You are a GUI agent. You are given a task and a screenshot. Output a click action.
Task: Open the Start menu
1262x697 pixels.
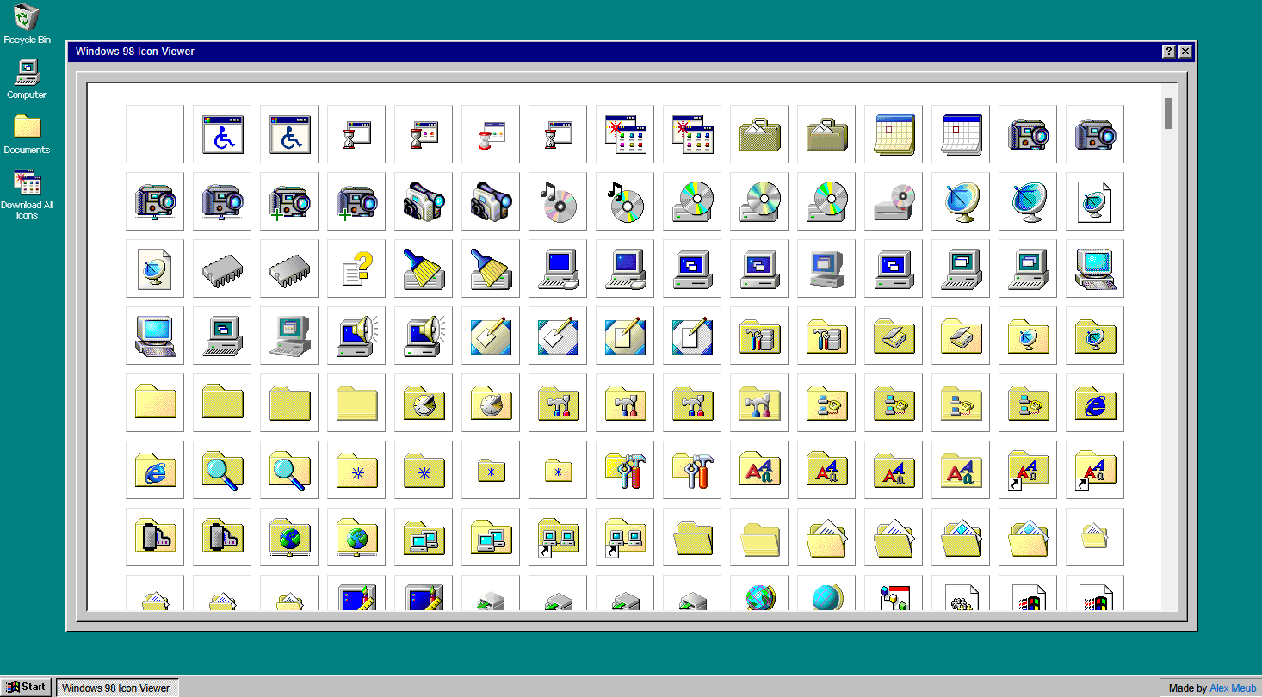coord(27,687)
